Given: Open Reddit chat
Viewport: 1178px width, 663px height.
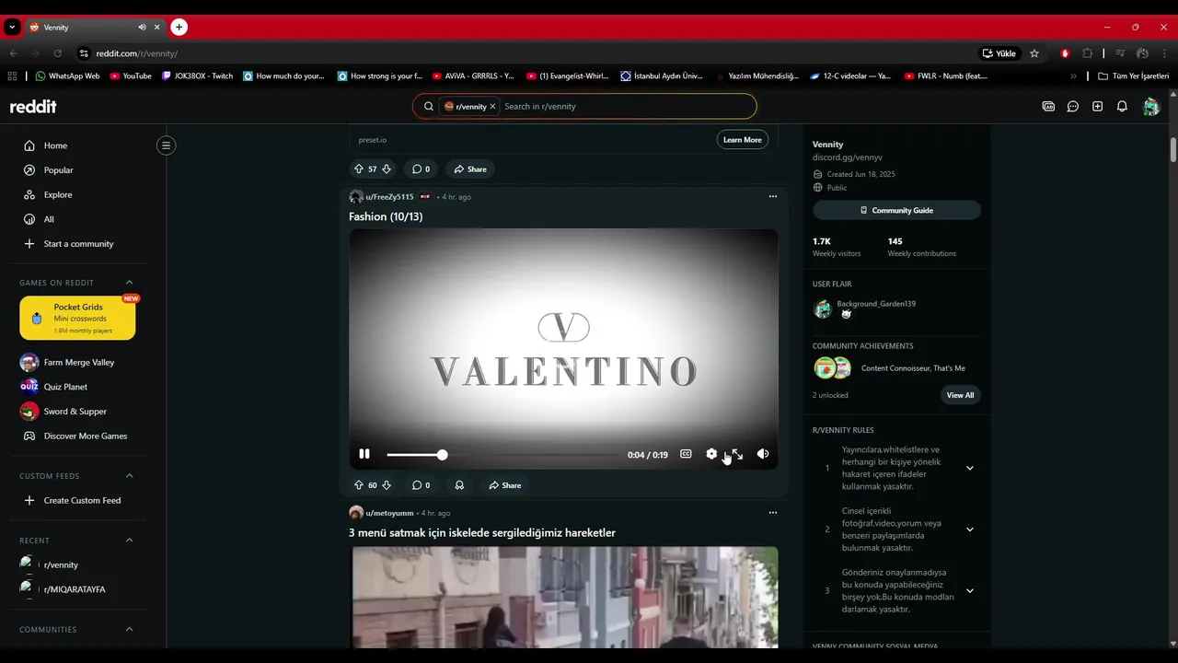Looking at the screenshot, I should 1073,107.
